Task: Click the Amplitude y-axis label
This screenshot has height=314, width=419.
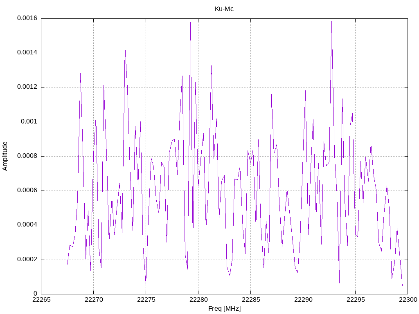Action: pos(5,156)
